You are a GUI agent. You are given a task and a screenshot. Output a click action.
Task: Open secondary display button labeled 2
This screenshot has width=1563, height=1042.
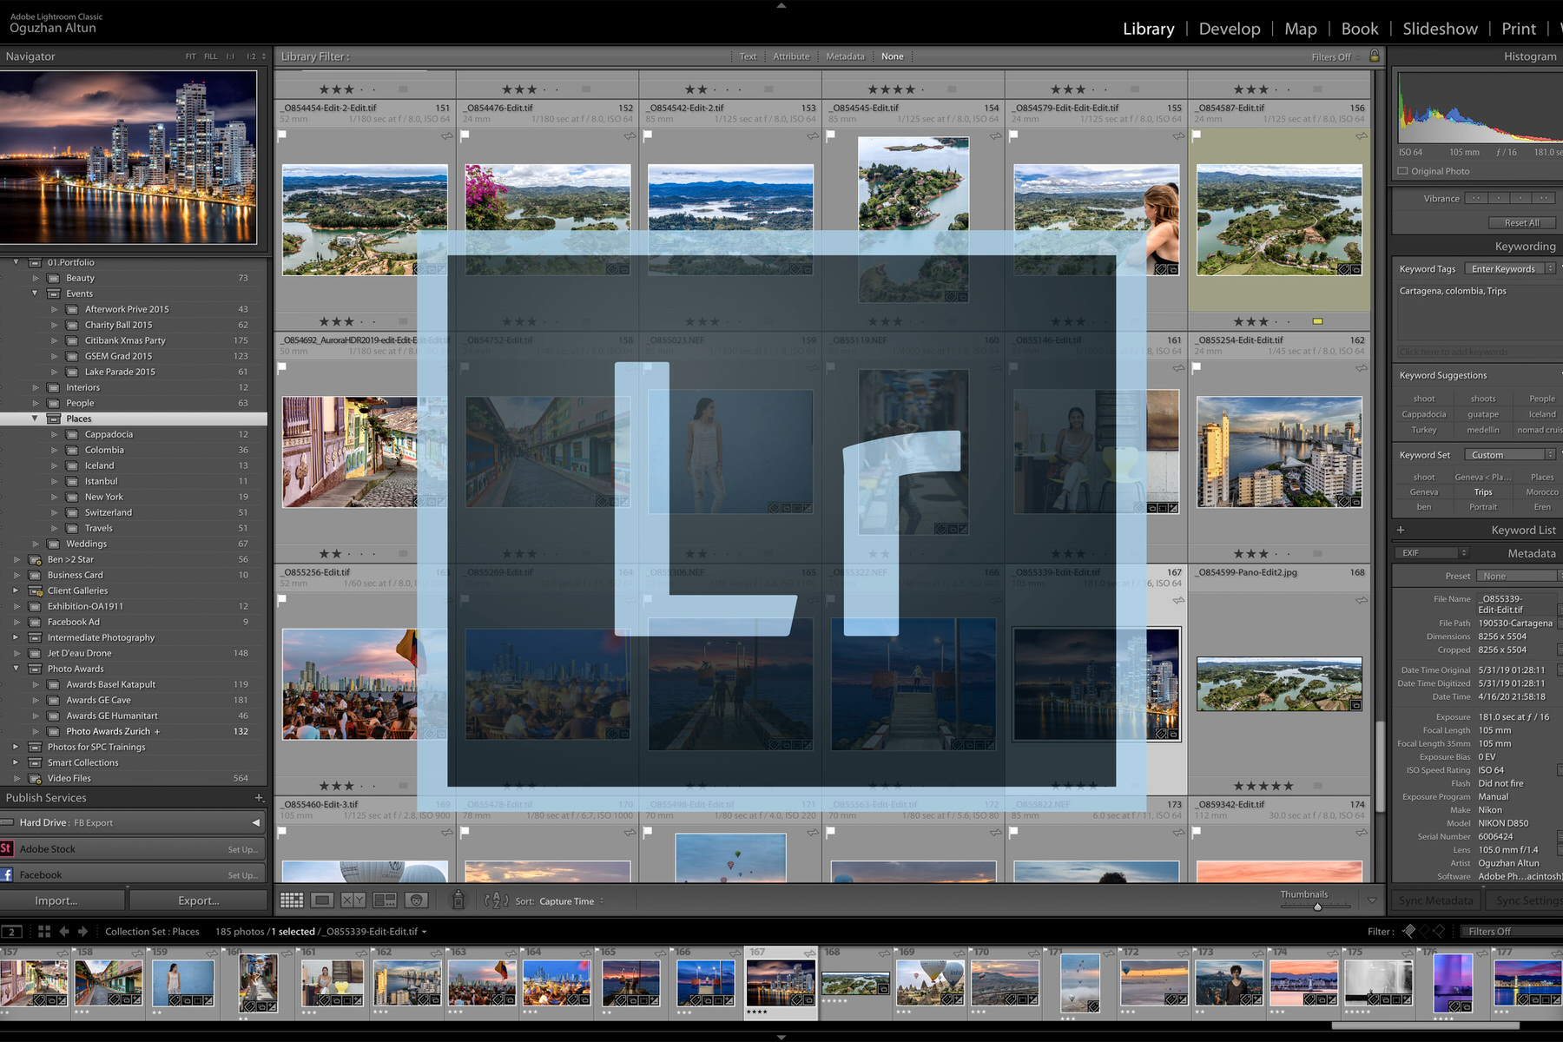tap(12, 932)
